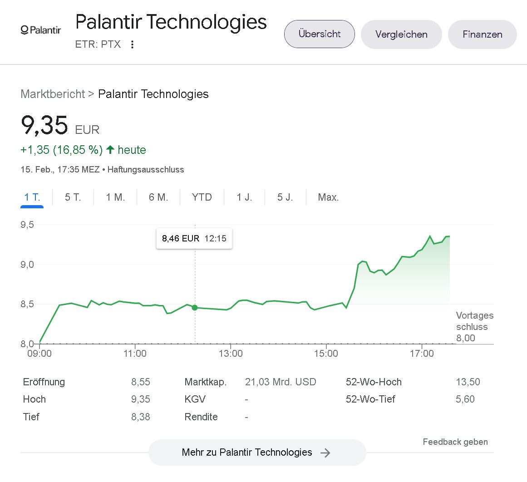Select the YTD chart range
This screenshot has width=527, height=482.
(x=202, y=197)
